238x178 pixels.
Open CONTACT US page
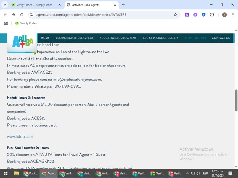[x=221, y=38]
